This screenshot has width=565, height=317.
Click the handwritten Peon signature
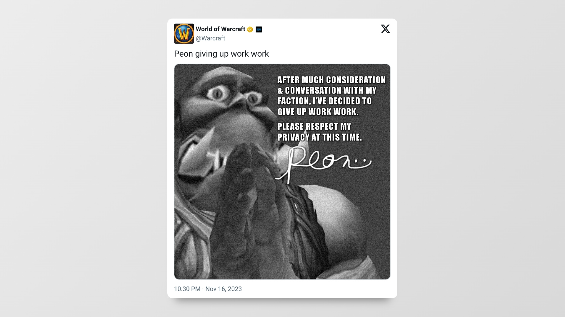316,163
